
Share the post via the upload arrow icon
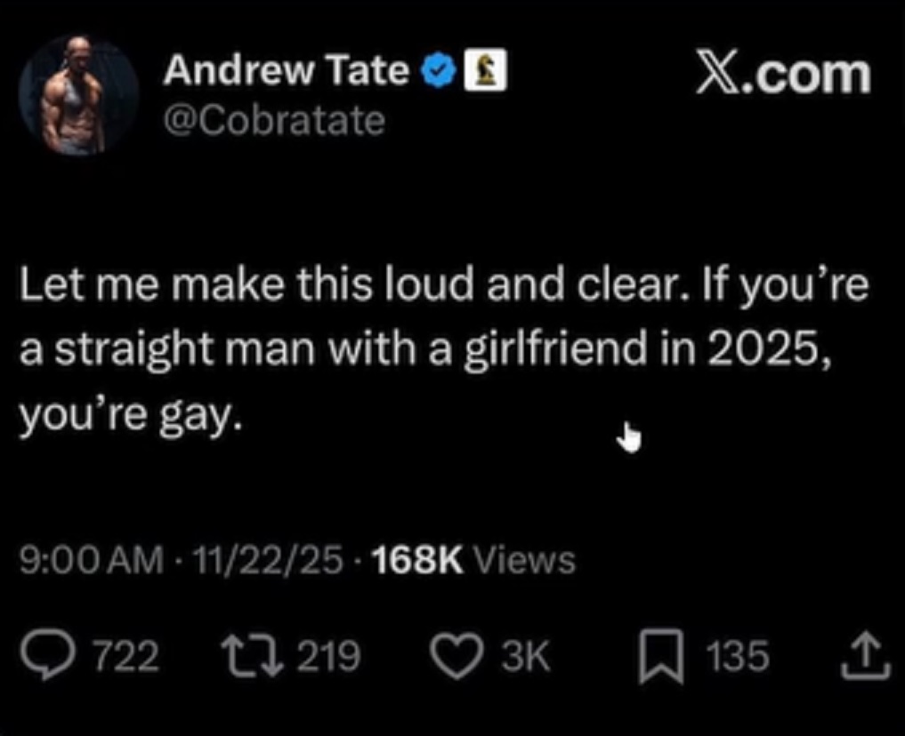tap(864, 655)
